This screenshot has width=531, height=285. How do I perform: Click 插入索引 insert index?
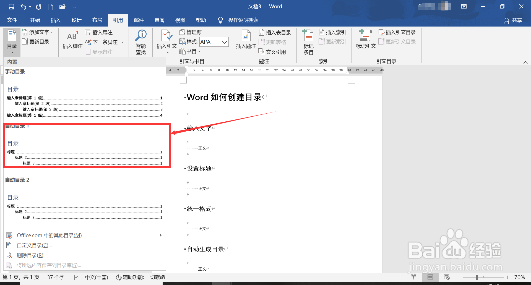[x=332, y=32]
